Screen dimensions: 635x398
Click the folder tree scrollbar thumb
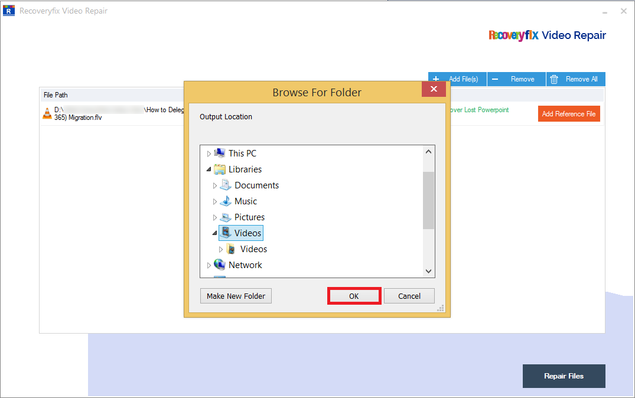428,200
